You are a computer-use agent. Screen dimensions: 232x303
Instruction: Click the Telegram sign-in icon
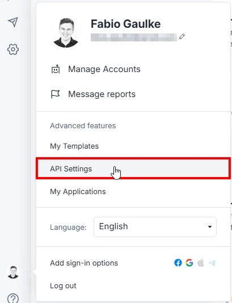pyautogui.click(x=212, y=263)
